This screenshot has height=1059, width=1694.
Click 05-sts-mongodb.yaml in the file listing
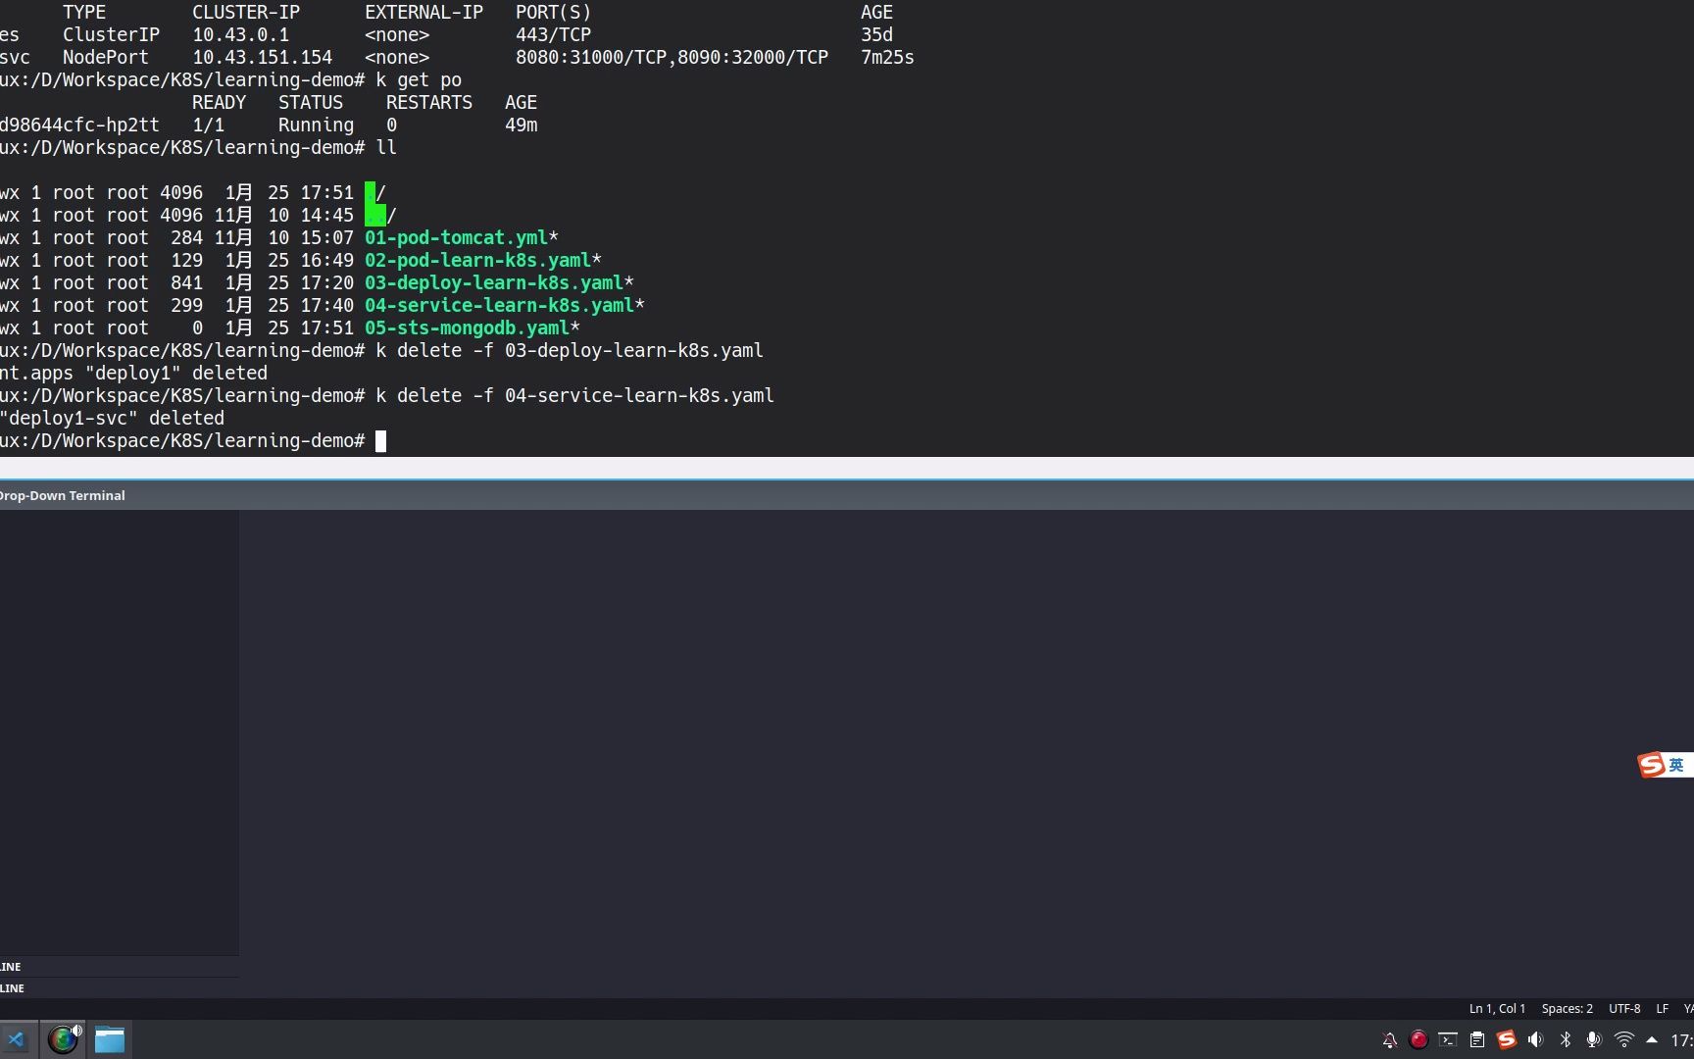[x=467, y=328]
